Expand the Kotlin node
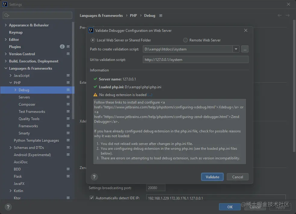The height and width of the screenshot is (214, 296). (x=11, y=191)
